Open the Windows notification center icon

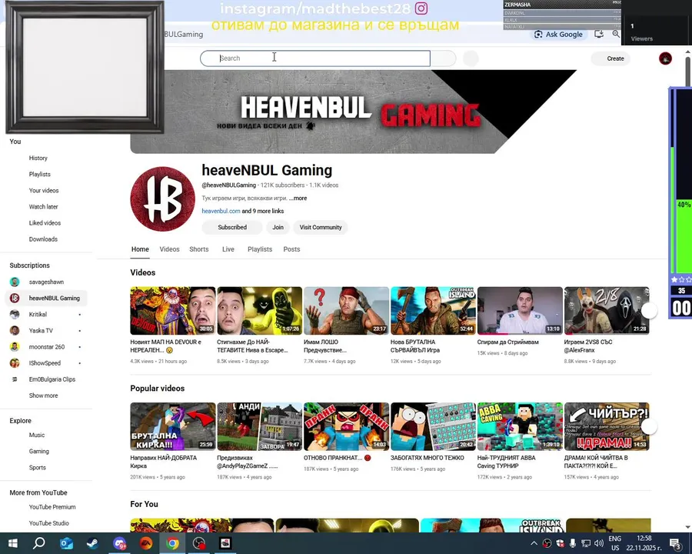point(675,543)
